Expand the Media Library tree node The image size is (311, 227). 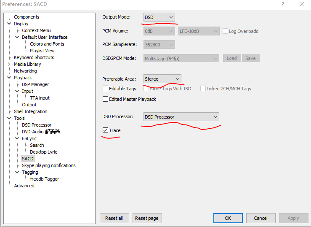(x=9, y=64)
